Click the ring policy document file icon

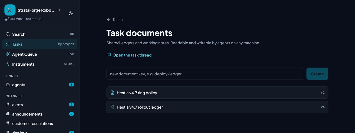click(x=112, y=93)
